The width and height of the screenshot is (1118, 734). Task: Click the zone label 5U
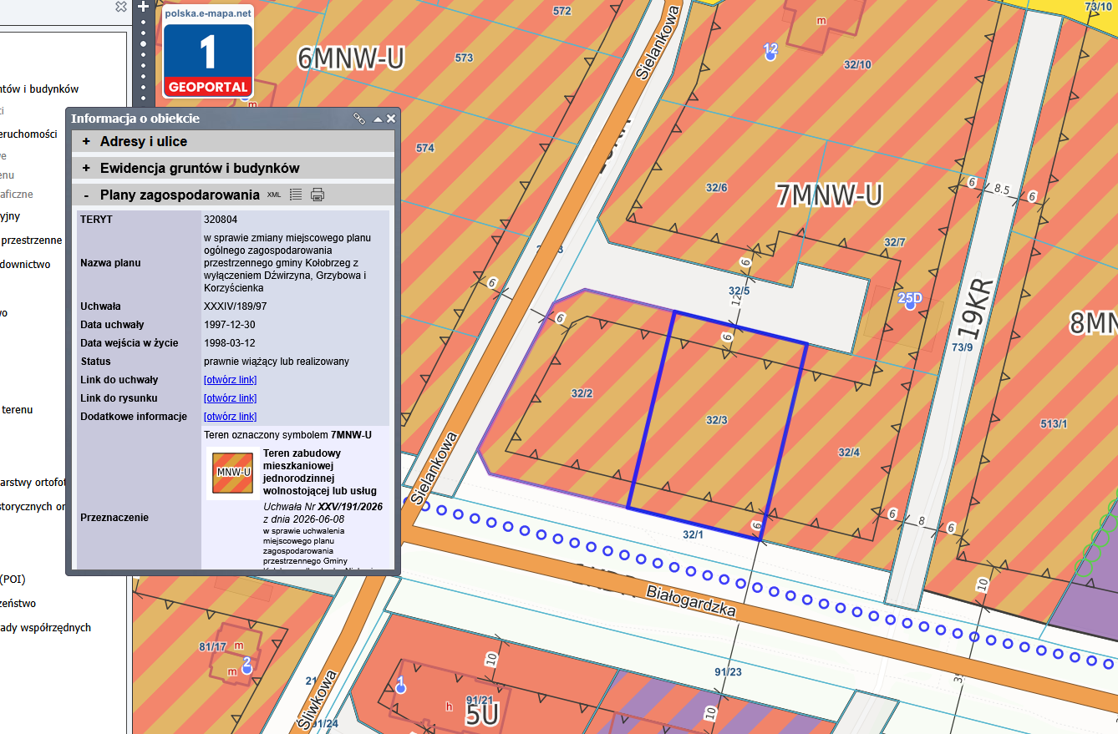pyautogui.click(x=482, y=715)
